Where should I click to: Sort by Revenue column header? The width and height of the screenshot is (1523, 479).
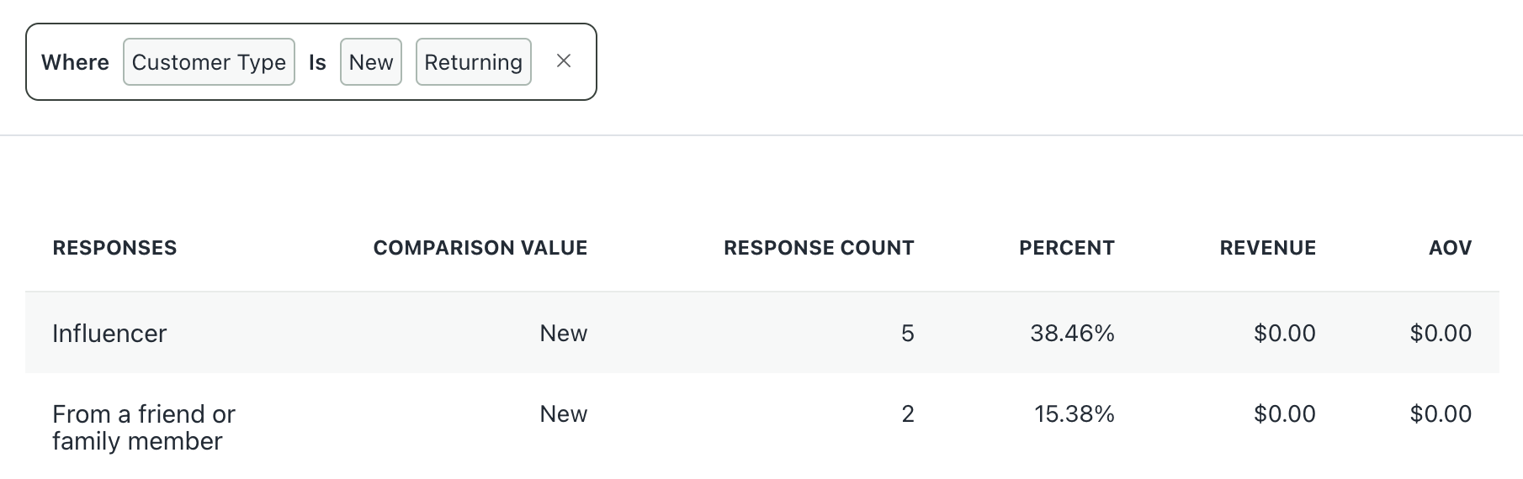pyautogui.click(x=1268, y=248)
